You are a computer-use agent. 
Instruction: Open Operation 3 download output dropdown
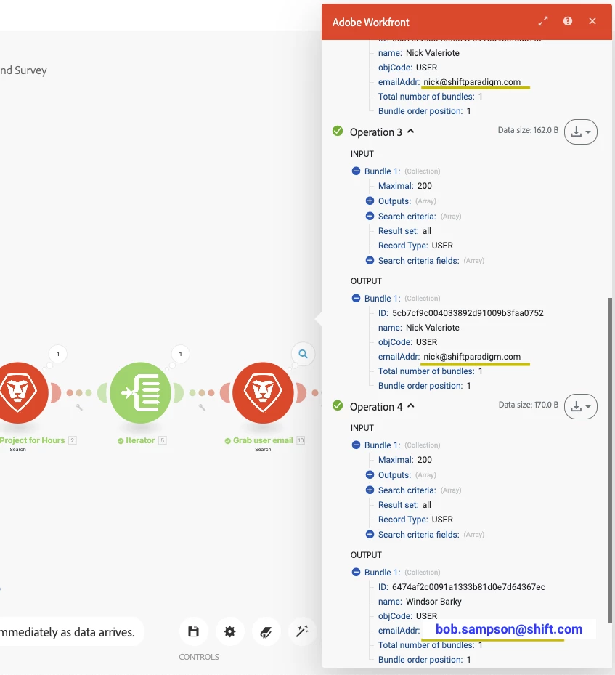click(x=581, y=132)
